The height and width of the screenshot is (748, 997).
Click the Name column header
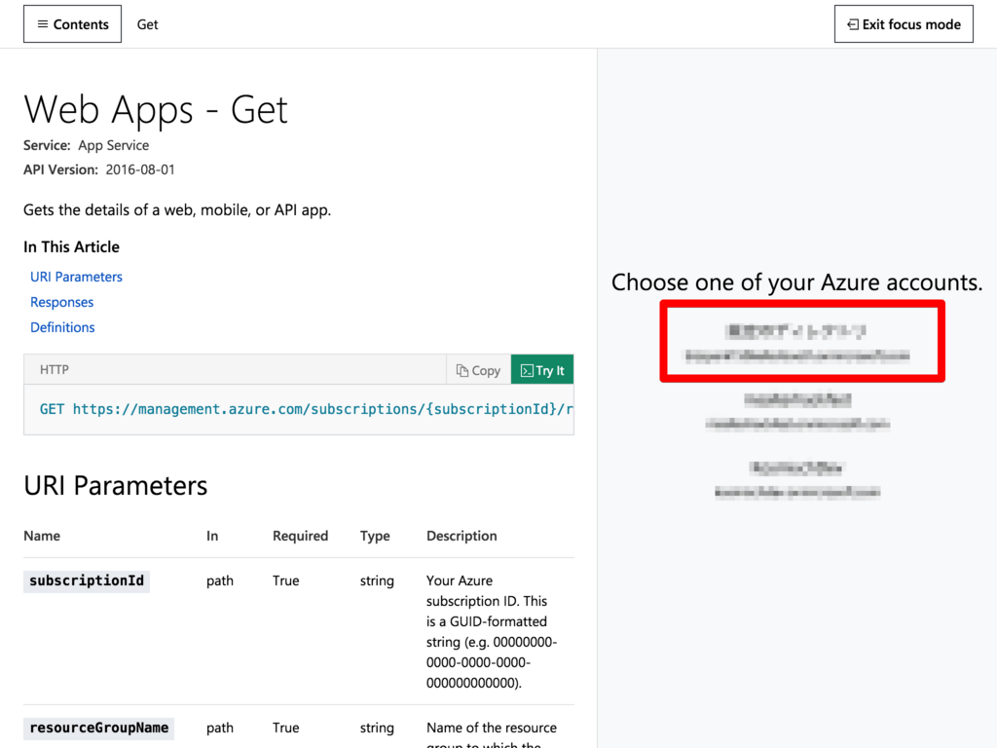click(x=42, y=536)
